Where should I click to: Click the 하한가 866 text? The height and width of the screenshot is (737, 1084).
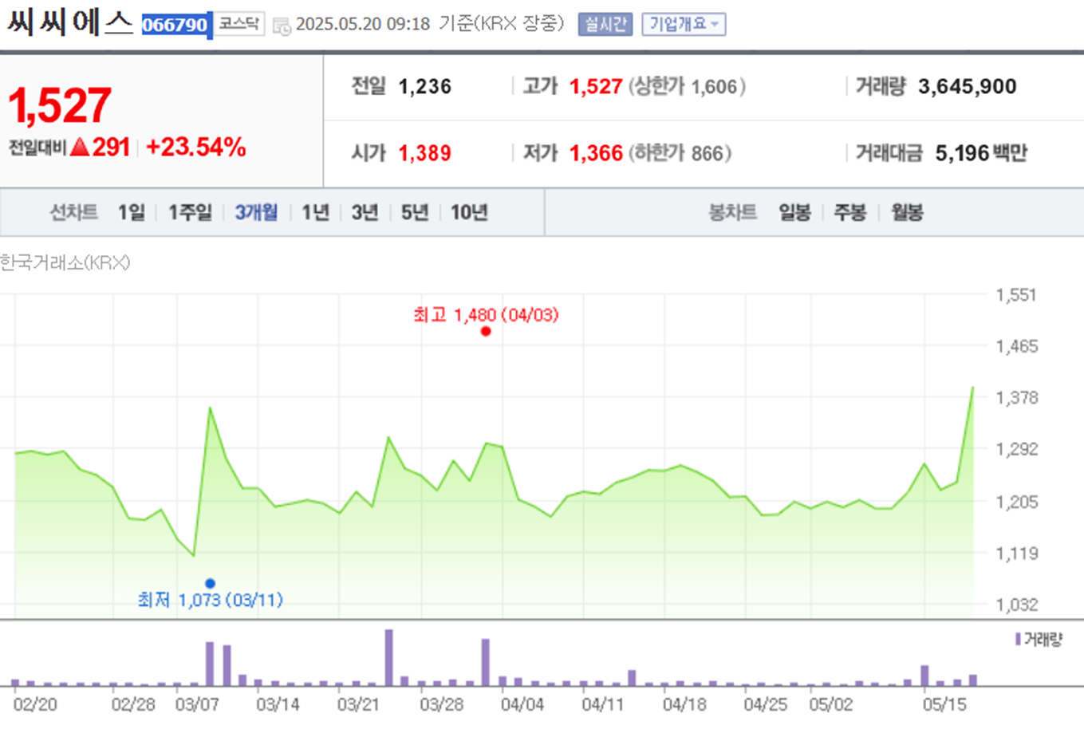[680, 153]
